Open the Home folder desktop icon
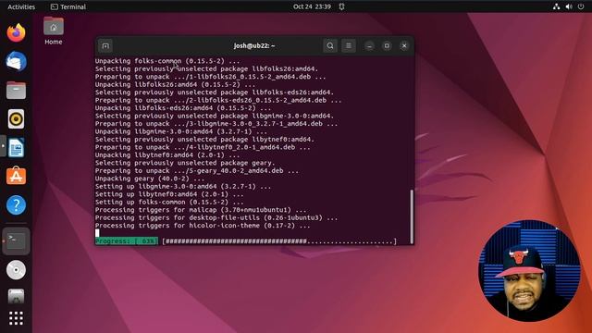 [54, 31]
